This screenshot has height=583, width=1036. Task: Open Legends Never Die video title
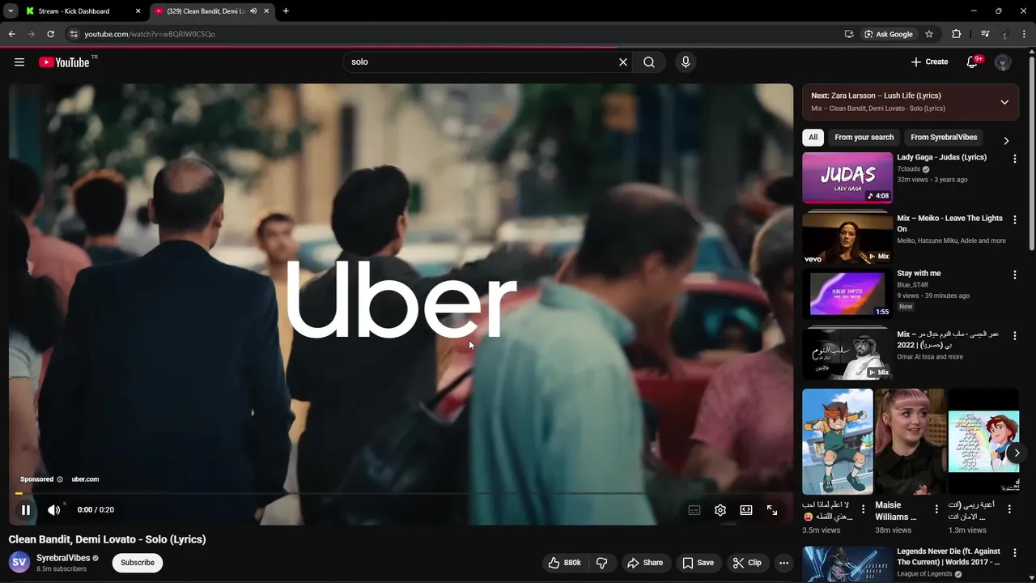point(949,557)
